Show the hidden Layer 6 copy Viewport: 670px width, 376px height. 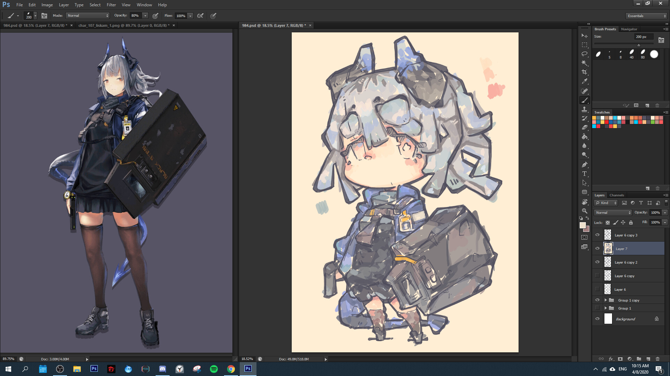(597, 276)
